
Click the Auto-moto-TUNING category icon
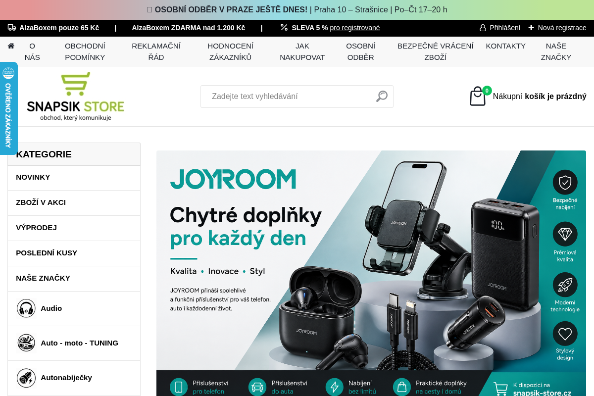pyautogui.click(x=26, y=343)
